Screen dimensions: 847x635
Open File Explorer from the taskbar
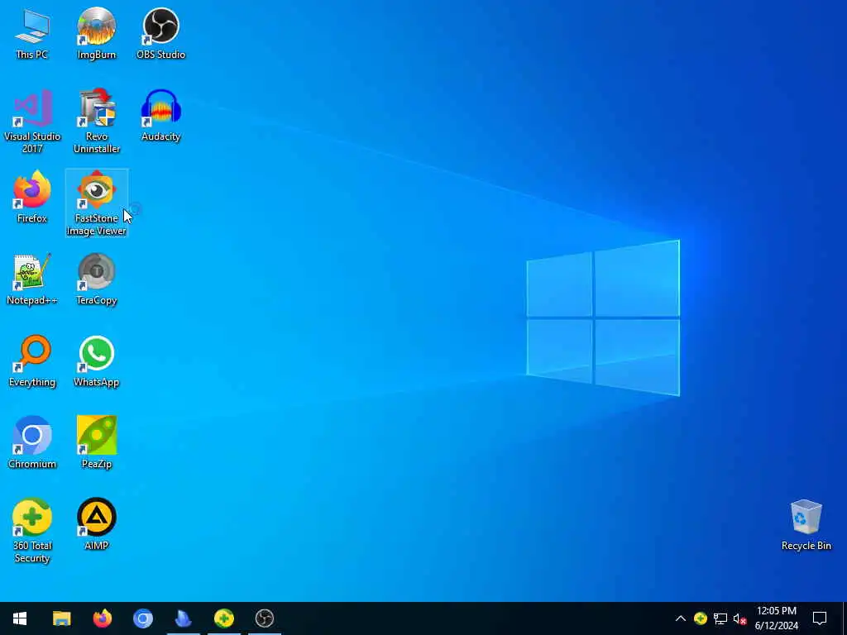pos(61,618)
